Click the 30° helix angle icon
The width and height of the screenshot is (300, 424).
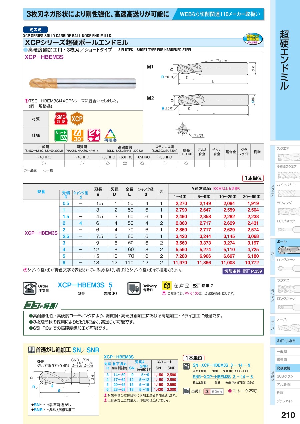coord(77,135)
